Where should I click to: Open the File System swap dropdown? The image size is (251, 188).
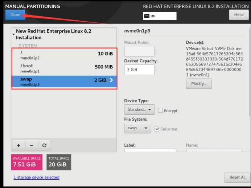coord(137,128)
